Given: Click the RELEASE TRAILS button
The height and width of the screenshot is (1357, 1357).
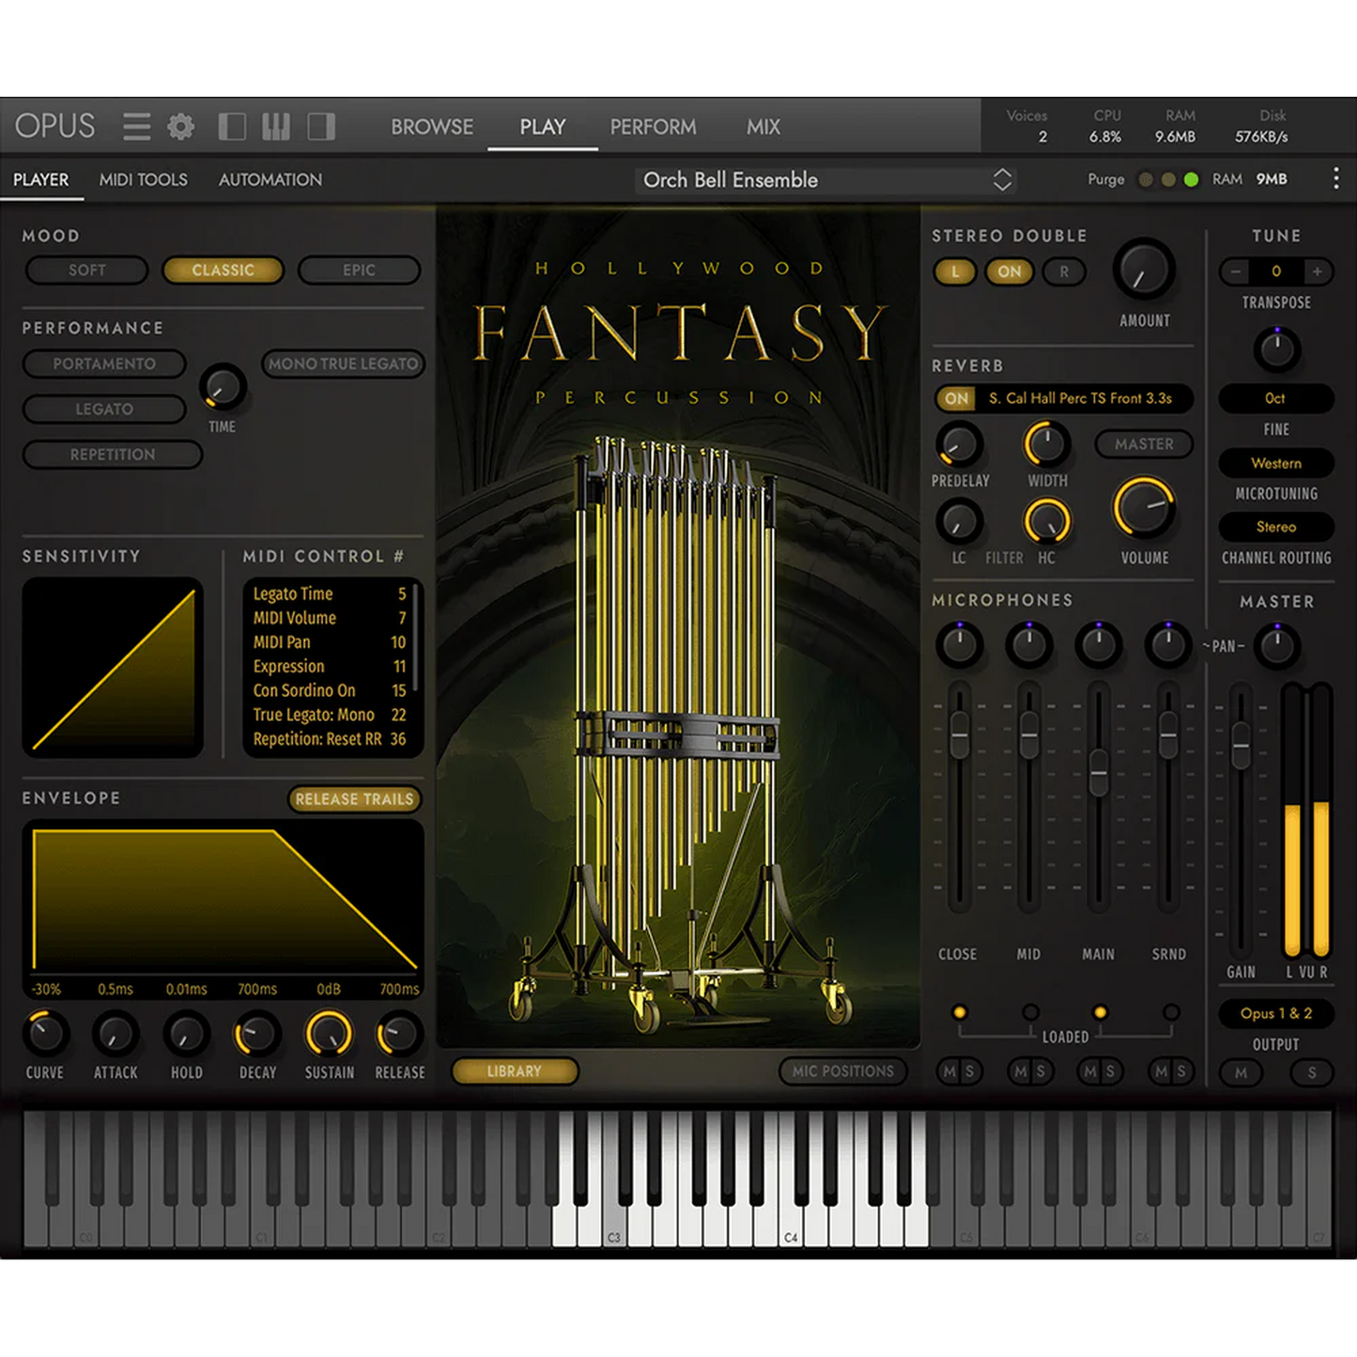Looking at the screenshot, I should pyautogui.click(x=354, y=799).
